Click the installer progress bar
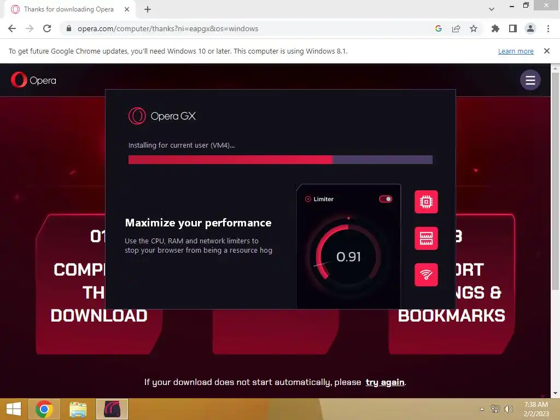Screen dimensions: 560x420 (x=281, y=160)
